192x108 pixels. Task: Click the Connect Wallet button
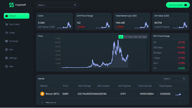178,5
